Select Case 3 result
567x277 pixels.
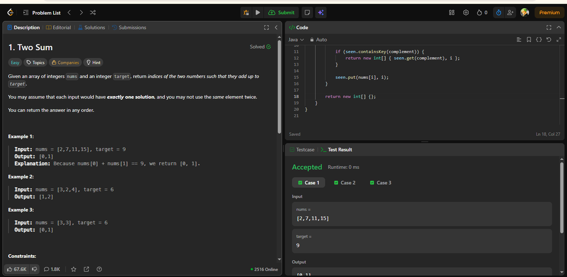coord(380,182)
